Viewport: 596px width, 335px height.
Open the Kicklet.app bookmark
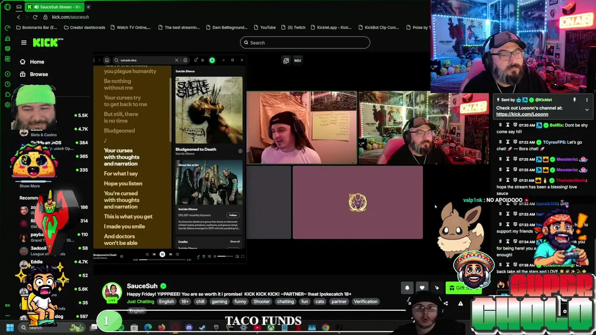(x=331, y=27)
